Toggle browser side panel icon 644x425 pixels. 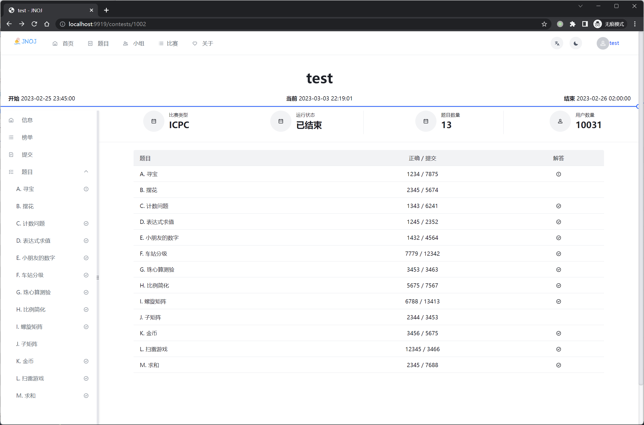pyautogui.click(x=585, y=24)
